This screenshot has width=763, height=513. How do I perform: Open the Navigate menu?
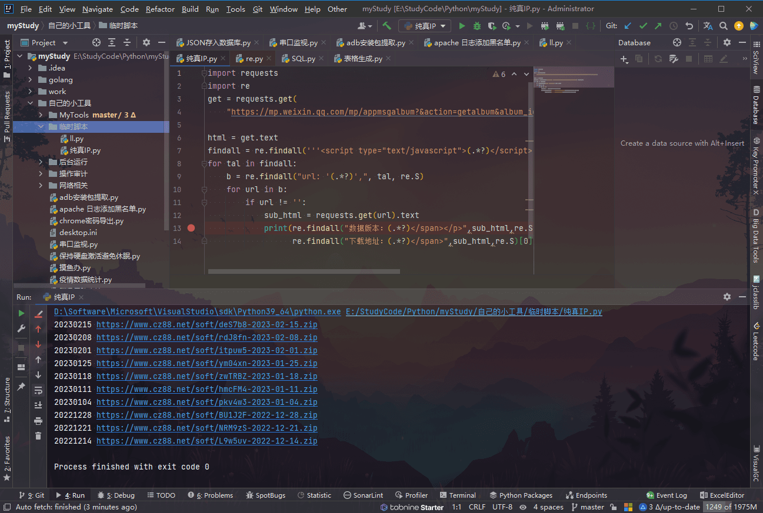pyautogui.click(x=98, y=9)
